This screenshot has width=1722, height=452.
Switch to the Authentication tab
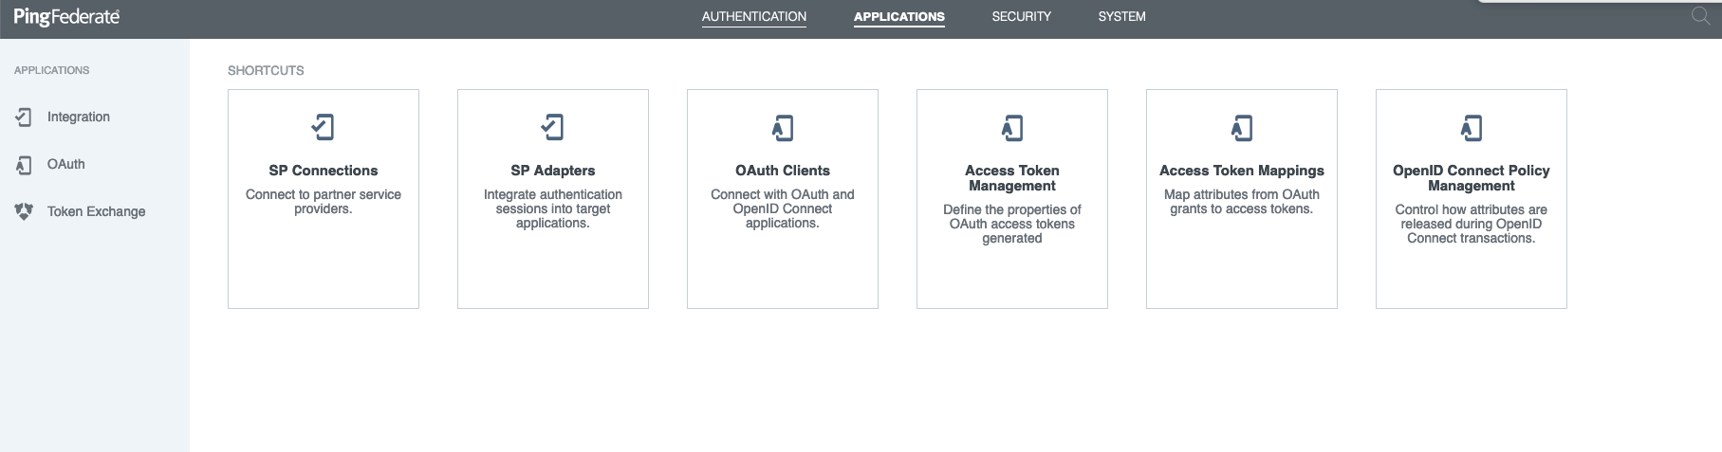(x=753, y=17)
